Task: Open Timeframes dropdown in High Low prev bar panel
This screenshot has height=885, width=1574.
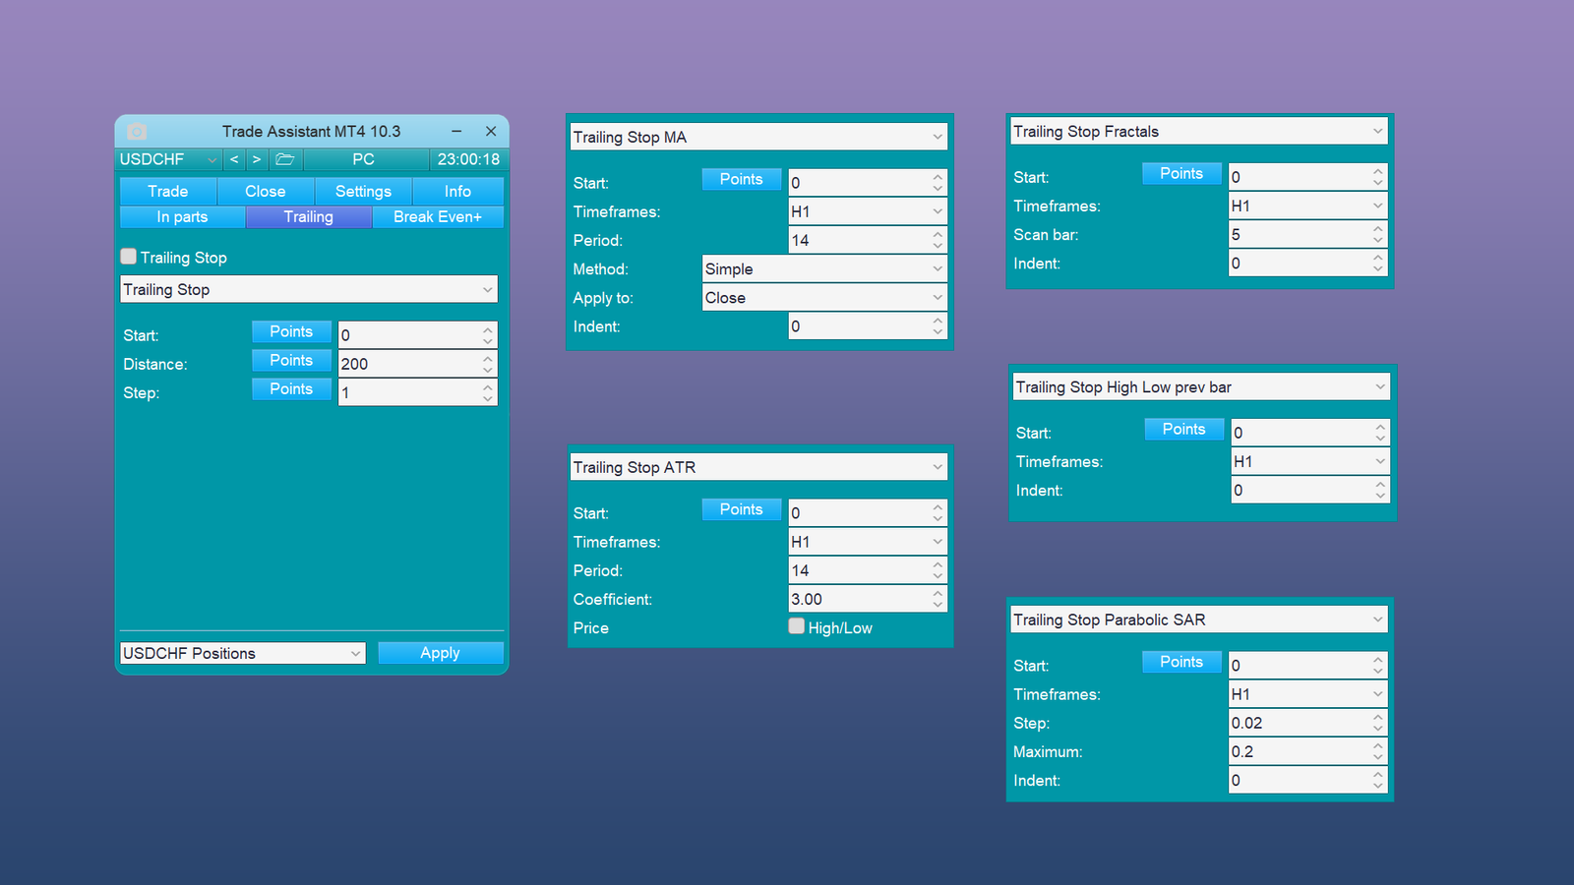Action: (1311, 461)
